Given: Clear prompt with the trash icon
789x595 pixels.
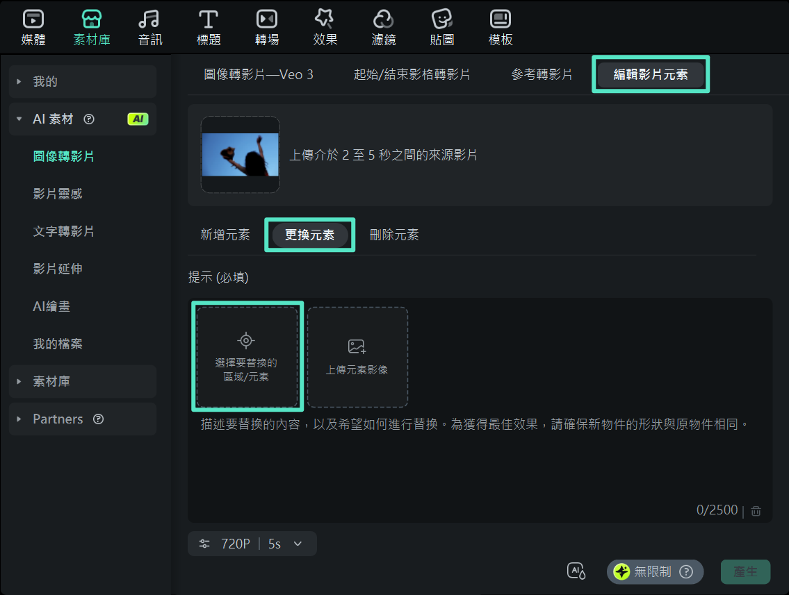Looking at the screenshot, I should click(x=756, y=510).
